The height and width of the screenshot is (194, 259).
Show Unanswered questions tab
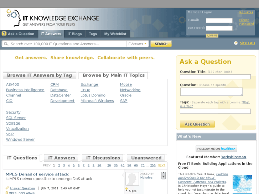pos(146,158)
